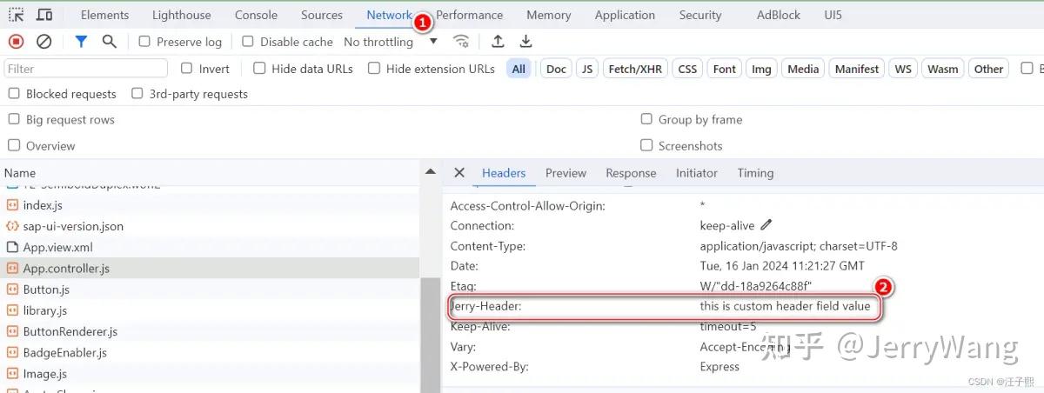Click the index.js file icon
The width and height of the screenshot is (1044, 393).
pos(12,205)
